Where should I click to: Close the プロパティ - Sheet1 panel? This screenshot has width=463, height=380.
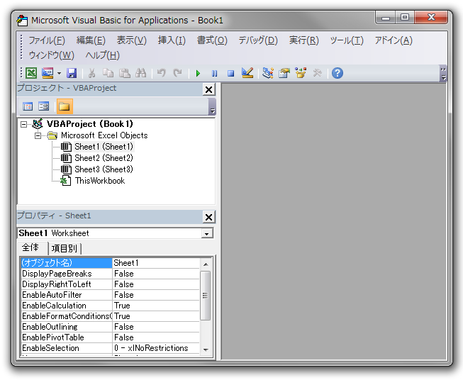208,217
